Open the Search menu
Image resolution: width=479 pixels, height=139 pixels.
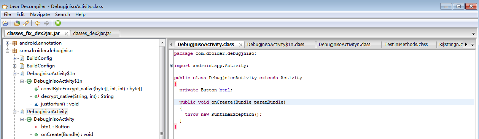click(62, 14)
